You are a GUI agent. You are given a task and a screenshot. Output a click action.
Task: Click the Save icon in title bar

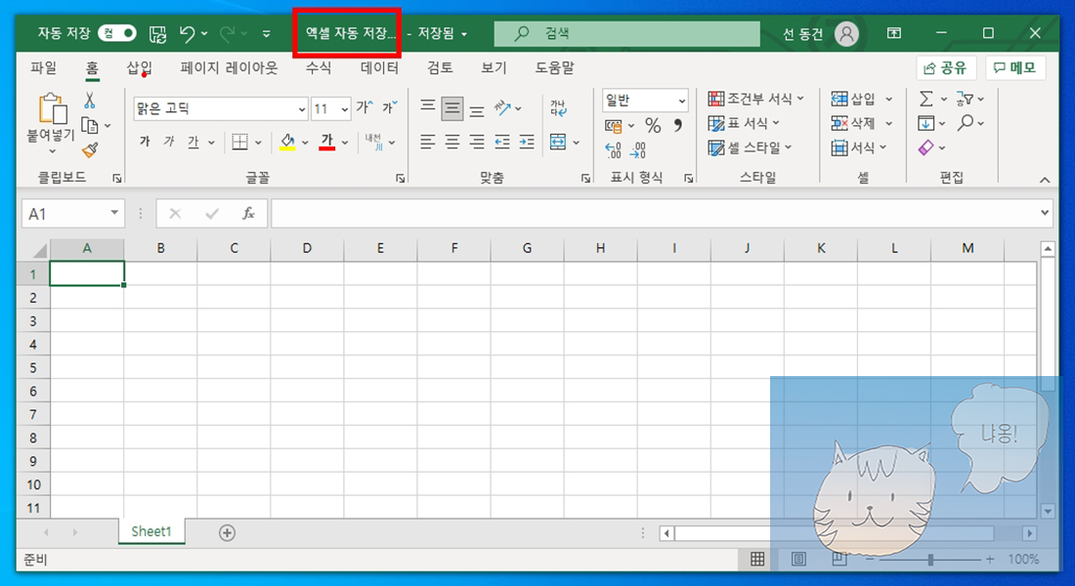coord(157,33)
